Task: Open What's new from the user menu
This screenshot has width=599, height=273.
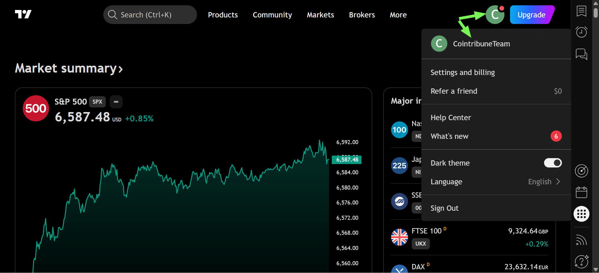Action: [x=449, y=136]
